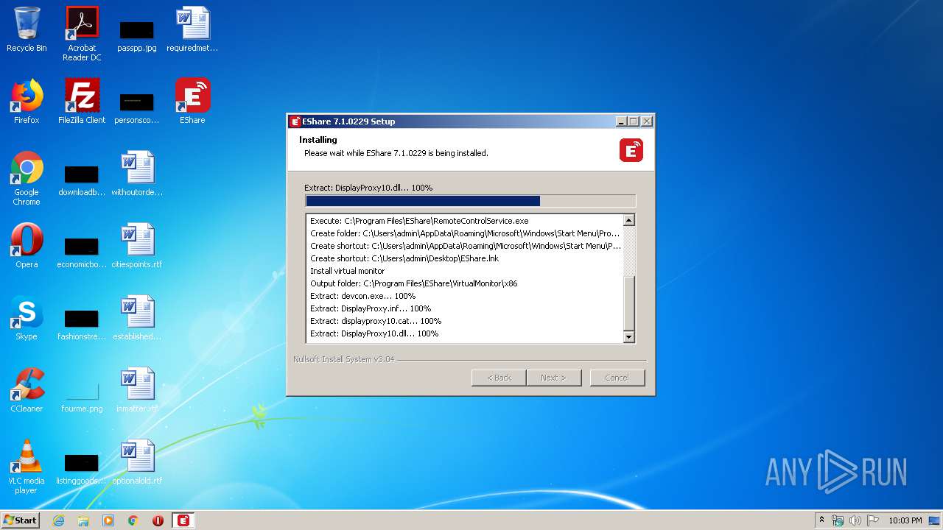The image size is (943, 530).
Task: Select the "Create shortcut" row ending Start Menu\P...
Action: click(x=464, y=246)
